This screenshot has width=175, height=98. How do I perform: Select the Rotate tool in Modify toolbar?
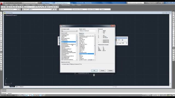pos(174,25)
